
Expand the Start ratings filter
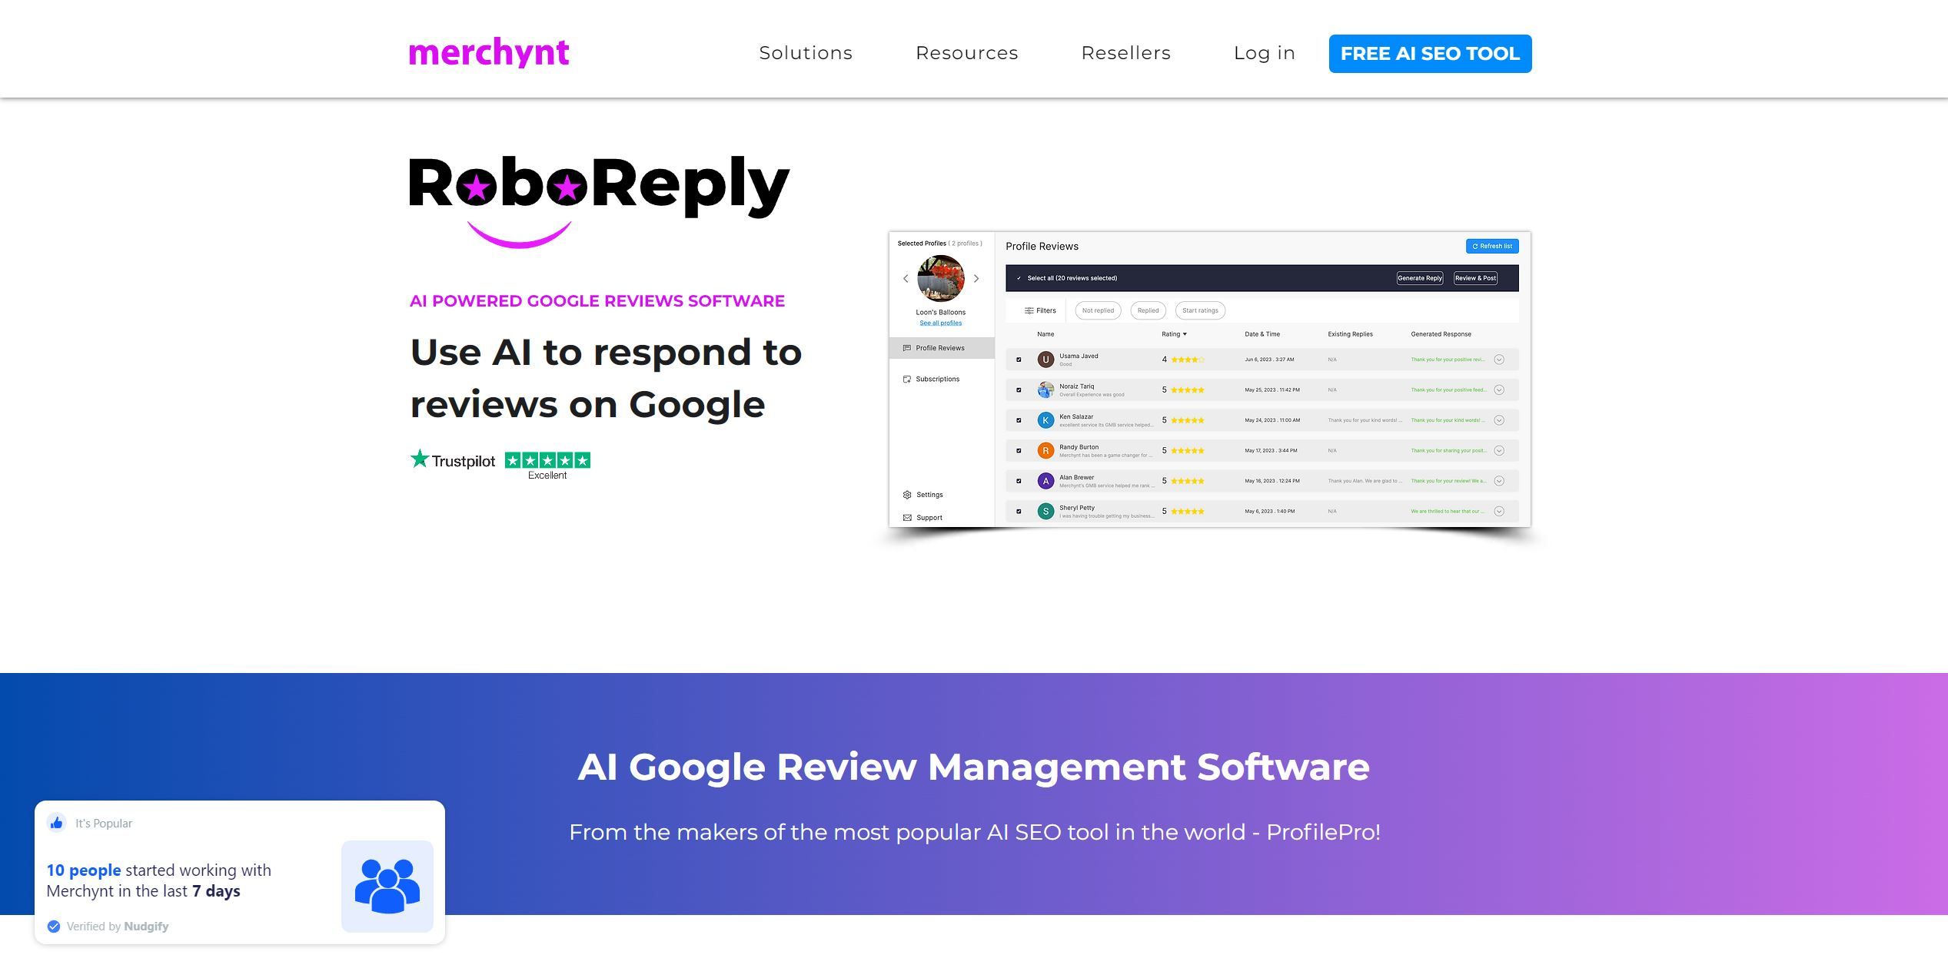(1201, 310)
